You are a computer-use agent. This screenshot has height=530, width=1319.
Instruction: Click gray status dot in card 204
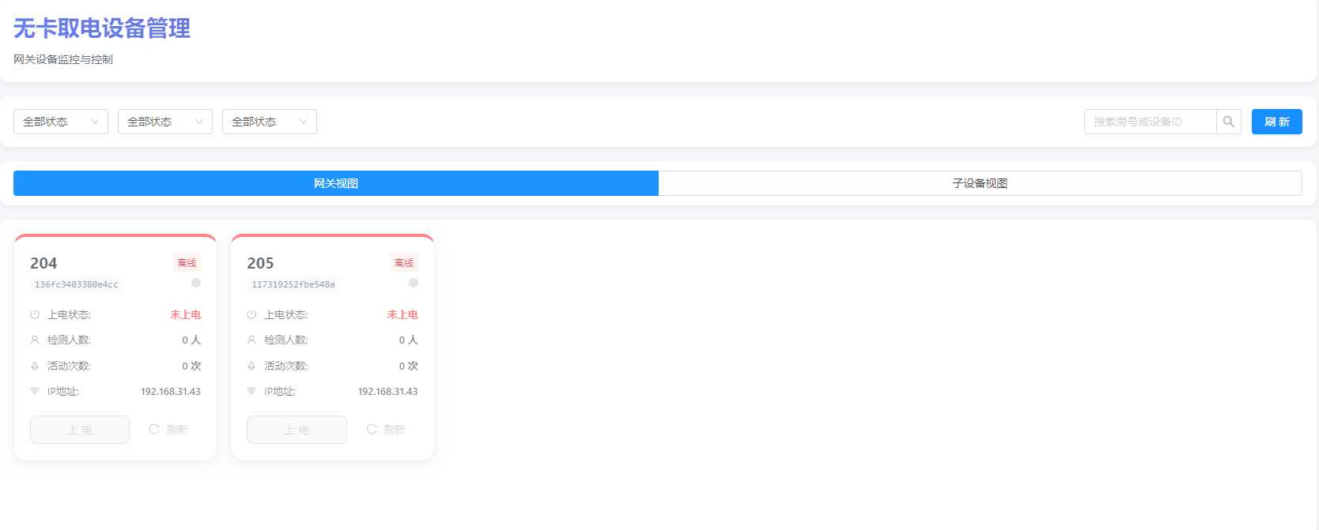[196, 283]
